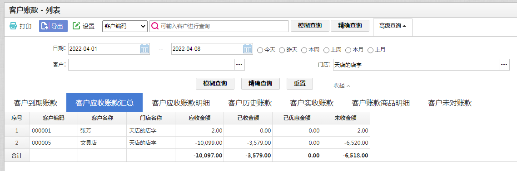Click row number 1 cell
Screen dimensions: 517x171
(x=17, y=131)
